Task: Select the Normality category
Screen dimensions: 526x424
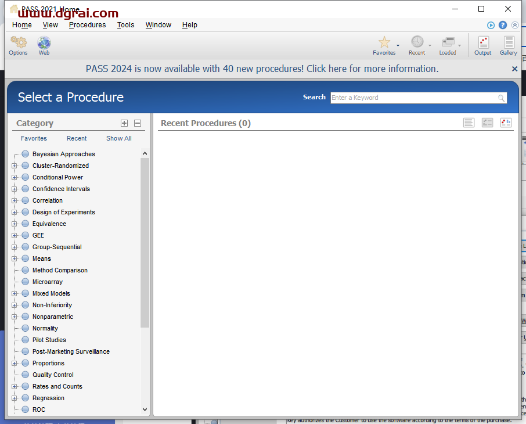Action: click(x=45, y=328)
